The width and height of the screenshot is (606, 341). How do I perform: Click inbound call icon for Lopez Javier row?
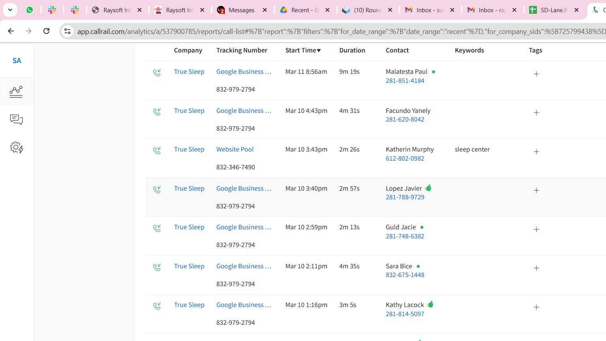157,189
